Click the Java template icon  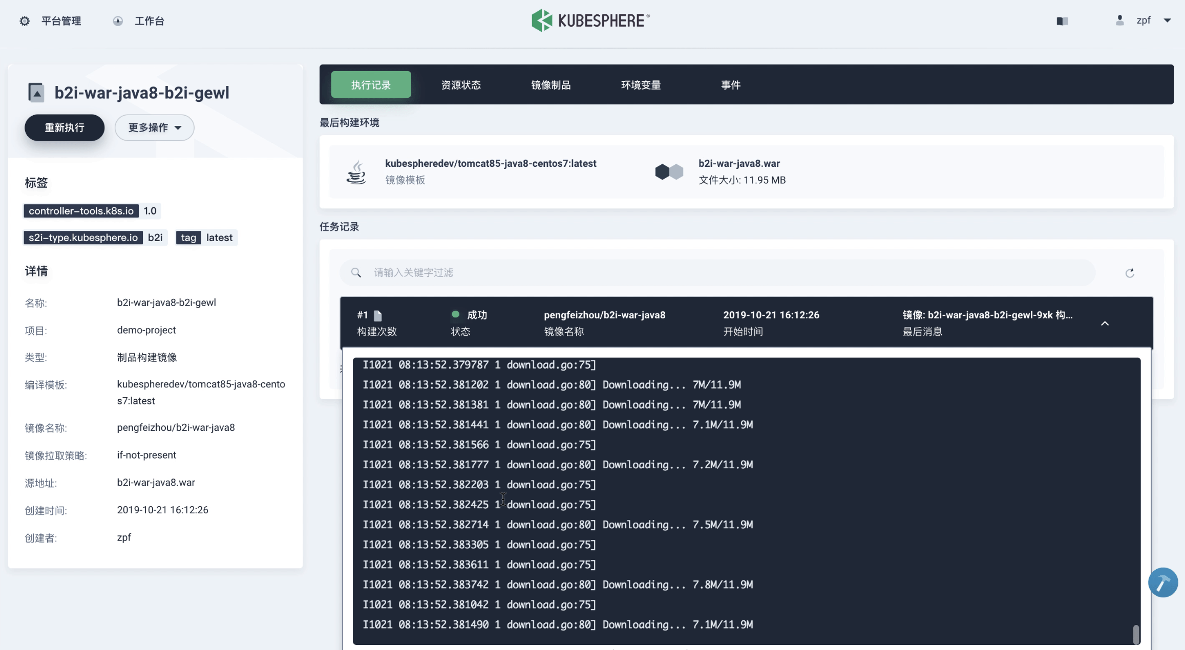(356, 172)
